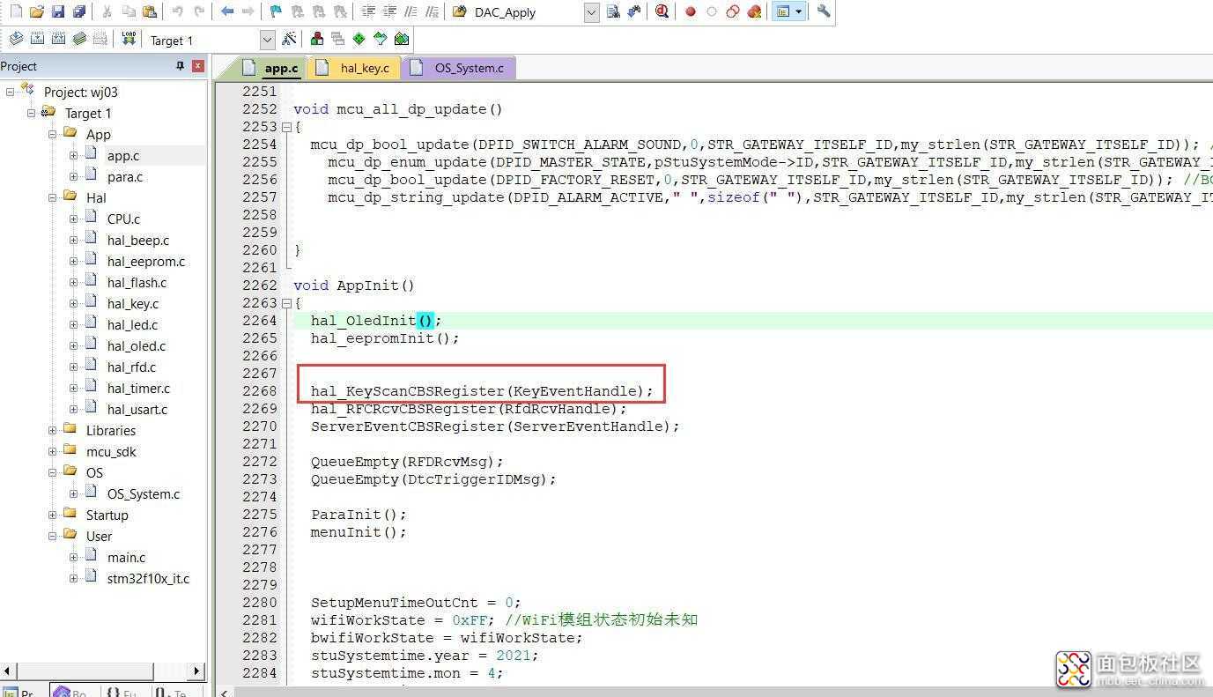
Task: Build the target files
Action: point(37,39)
